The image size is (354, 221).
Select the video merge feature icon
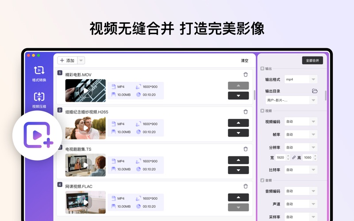click(38, 135)
